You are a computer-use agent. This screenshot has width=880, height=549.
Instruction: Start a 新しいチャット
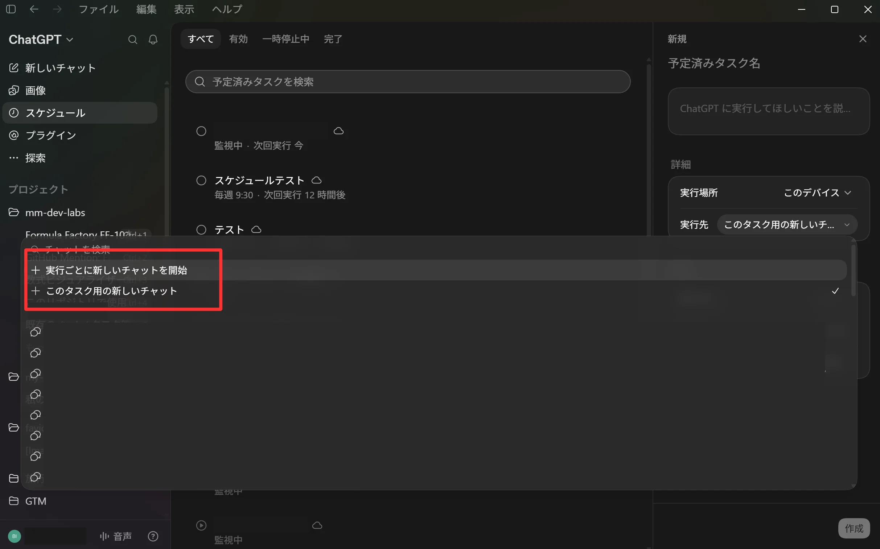click(79, 68)
